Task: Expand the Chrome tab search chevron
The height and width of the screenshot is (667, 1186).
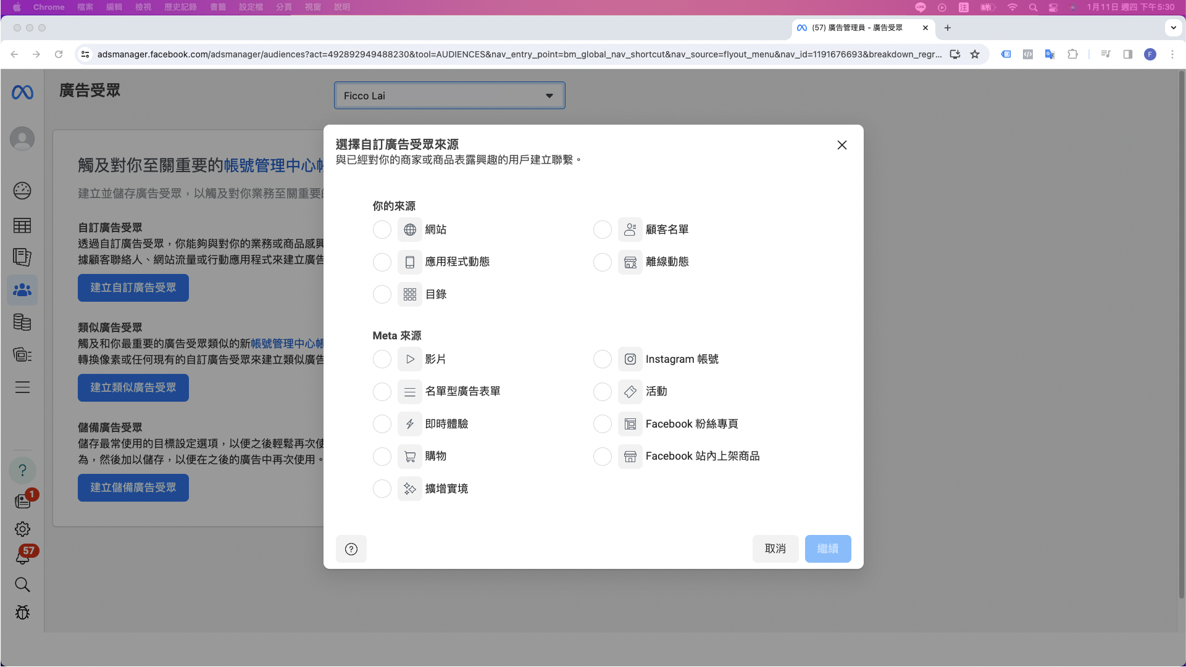Action: (x=1174, y=28)
